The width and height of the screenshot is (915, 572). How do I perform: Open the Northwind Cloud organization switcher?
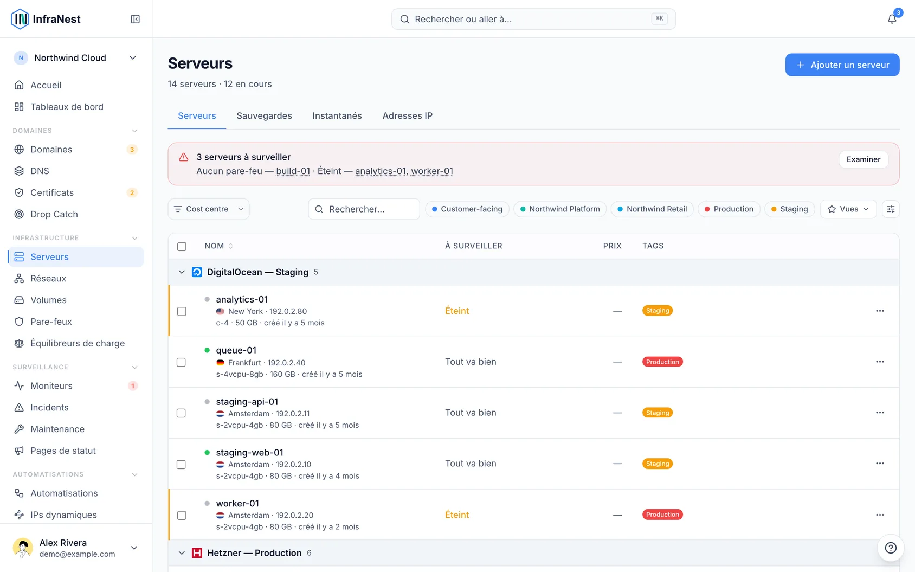[x=76, y=58]
